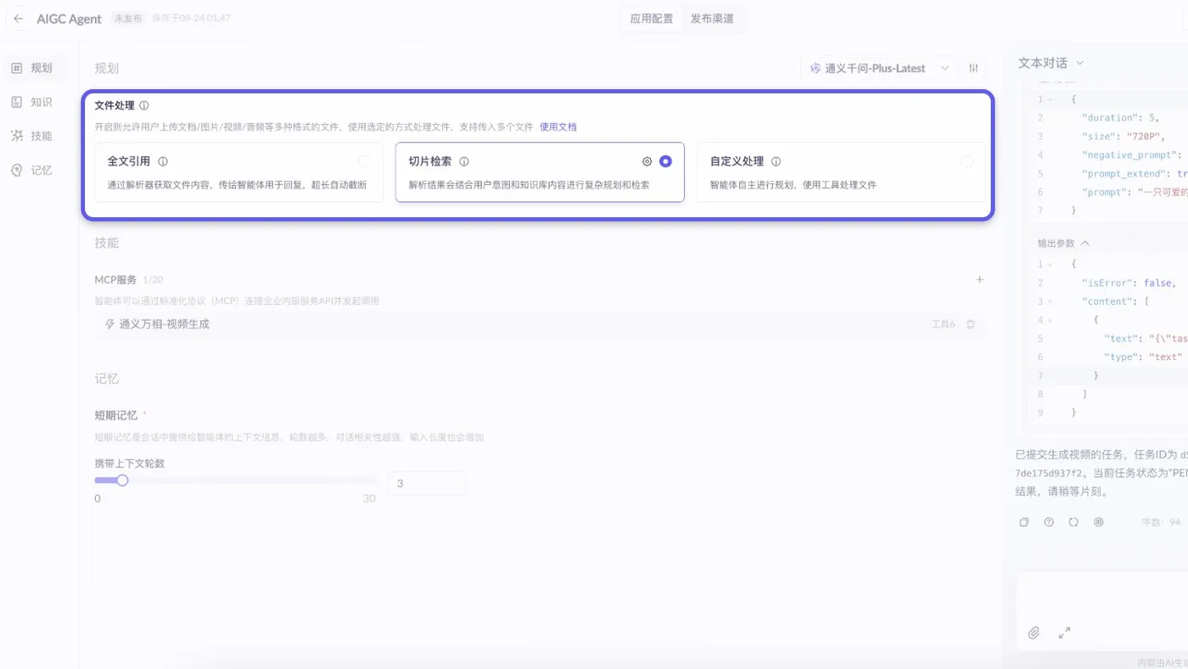This screenshot has width=1188, height=669.
Task: Fold the "content" array at line 3
Action: [1050, 301]
